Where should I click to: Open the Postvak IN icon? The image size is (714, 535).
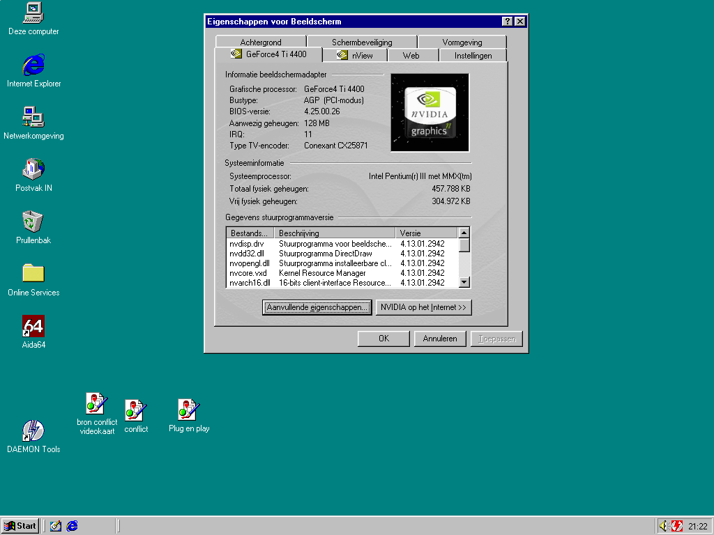point(33,170)
